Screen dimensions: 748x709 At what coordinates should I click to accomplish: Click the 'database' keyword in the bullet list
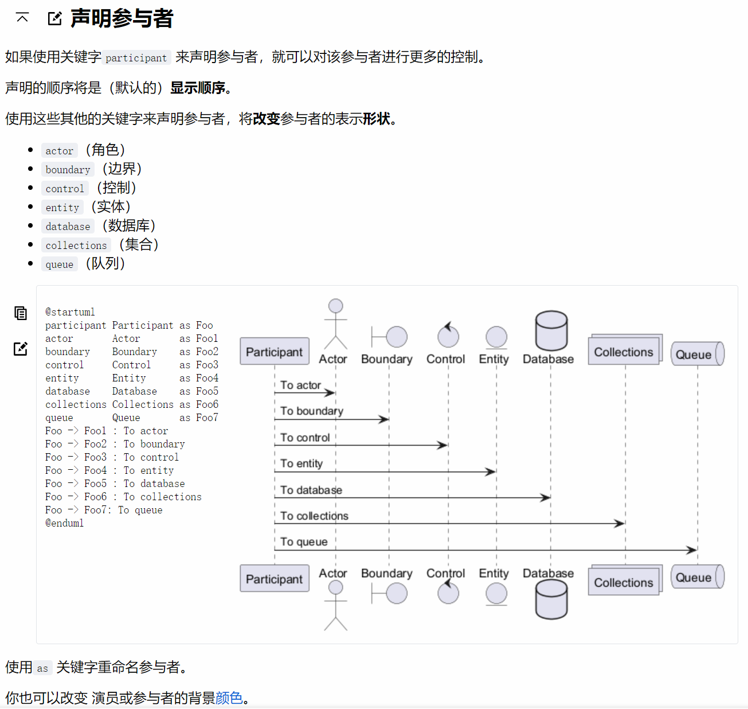[x=68, y=226]
